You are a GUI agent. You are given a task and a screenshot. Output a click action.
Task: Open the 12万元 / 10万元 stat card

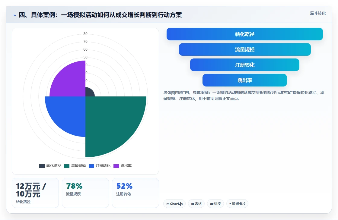pyautogui.click(x=35, y=193)
